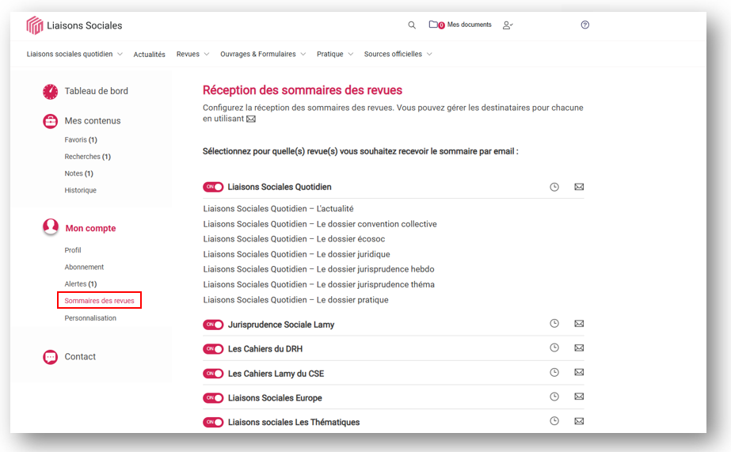This screenshot has width=731, height=452.
Task: Click the user account icon in header
Action: tap(508, 25)
